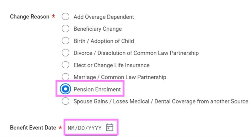
Task: Select the Spouse Gains / Loses Coverage radio
Action: tap(65, 101)
